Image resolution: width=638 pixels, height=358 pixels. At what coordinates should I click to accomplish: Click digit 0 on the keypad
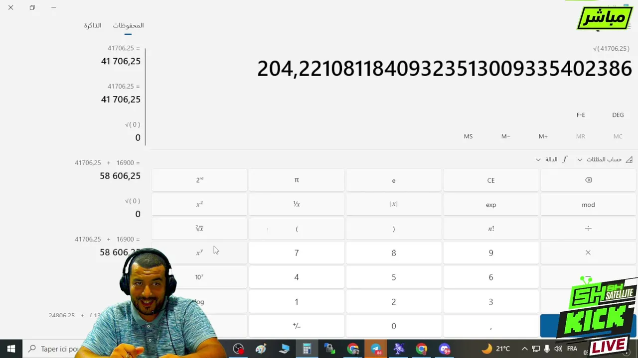(394, 326)
